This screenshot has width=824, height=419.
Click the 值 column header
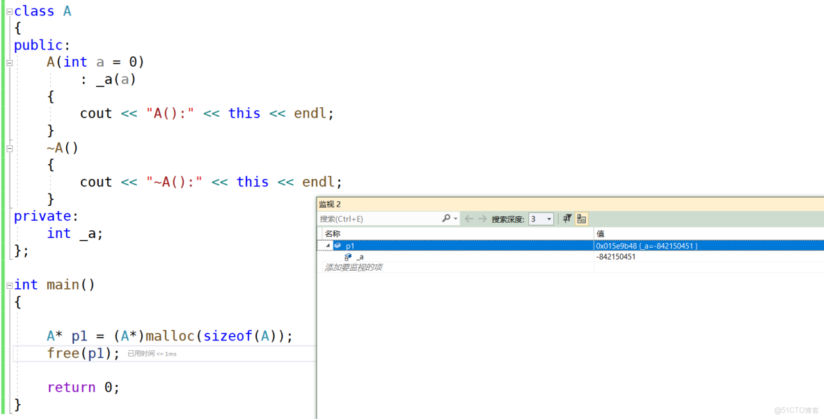pyautogui.click(x=601, y=232)
